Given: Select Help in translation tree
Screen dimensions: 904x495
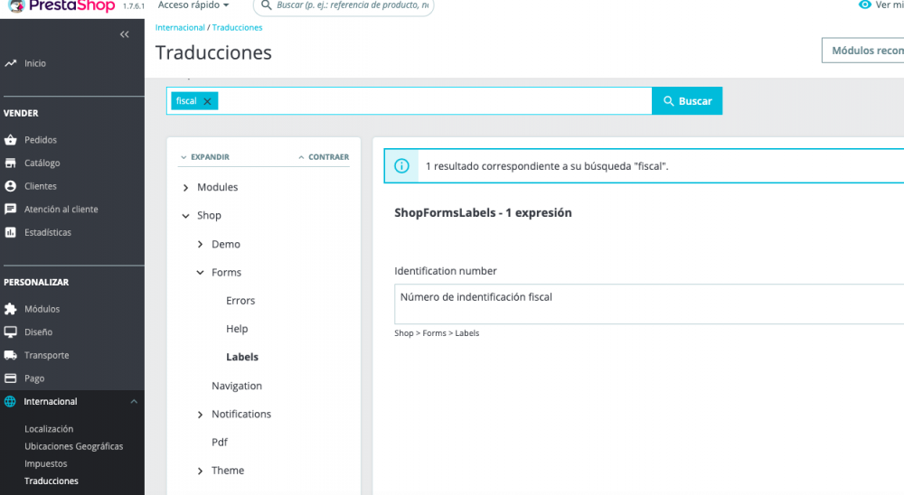Looking at the screenshot, I should 237,329.
